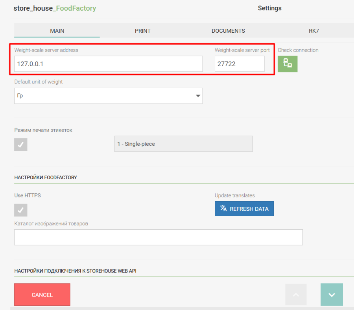Click the STOREHOUSE WEB API section header
This screenshot has width=354, height=310.
pyautogui.click(x=75, y=271)
